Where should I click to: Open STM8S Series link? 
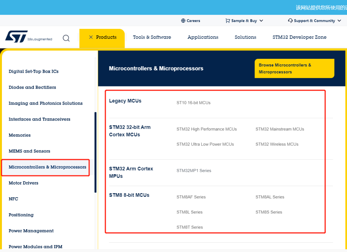[269, 212]
